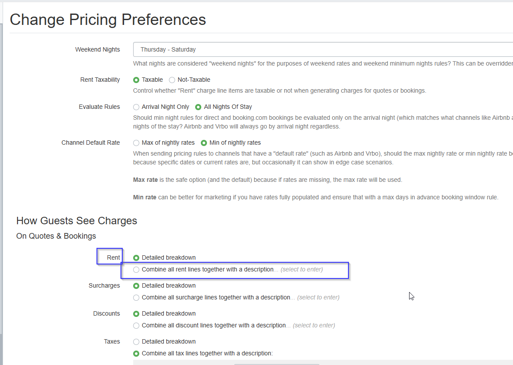Choose Combine all discount lines together

pyautogui.click(x=136, y=326)
